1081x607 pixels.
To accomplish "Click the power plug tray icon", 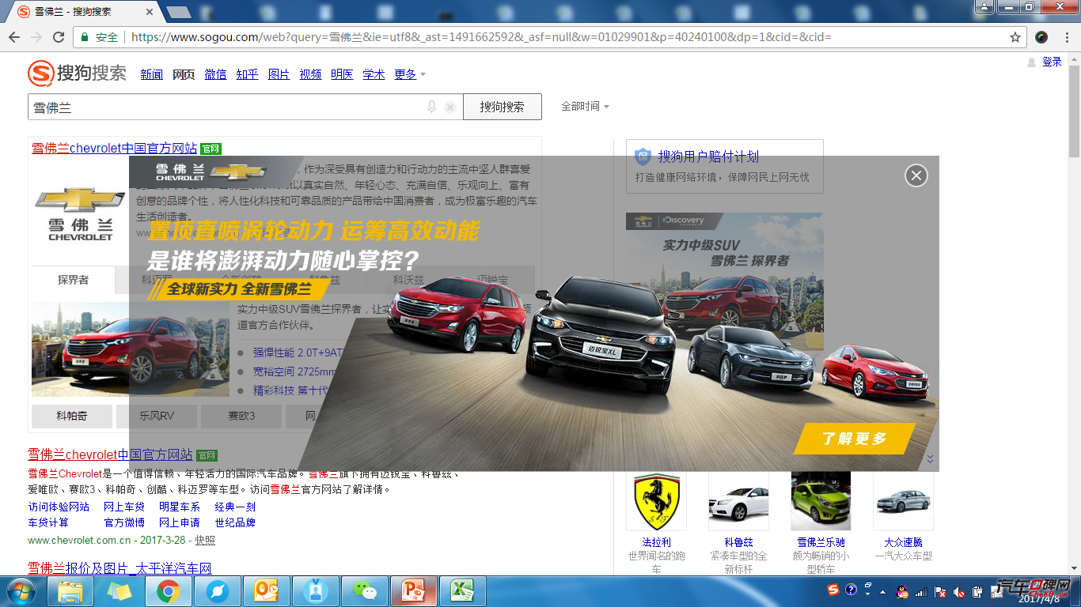I will click(x=978, y=591).
